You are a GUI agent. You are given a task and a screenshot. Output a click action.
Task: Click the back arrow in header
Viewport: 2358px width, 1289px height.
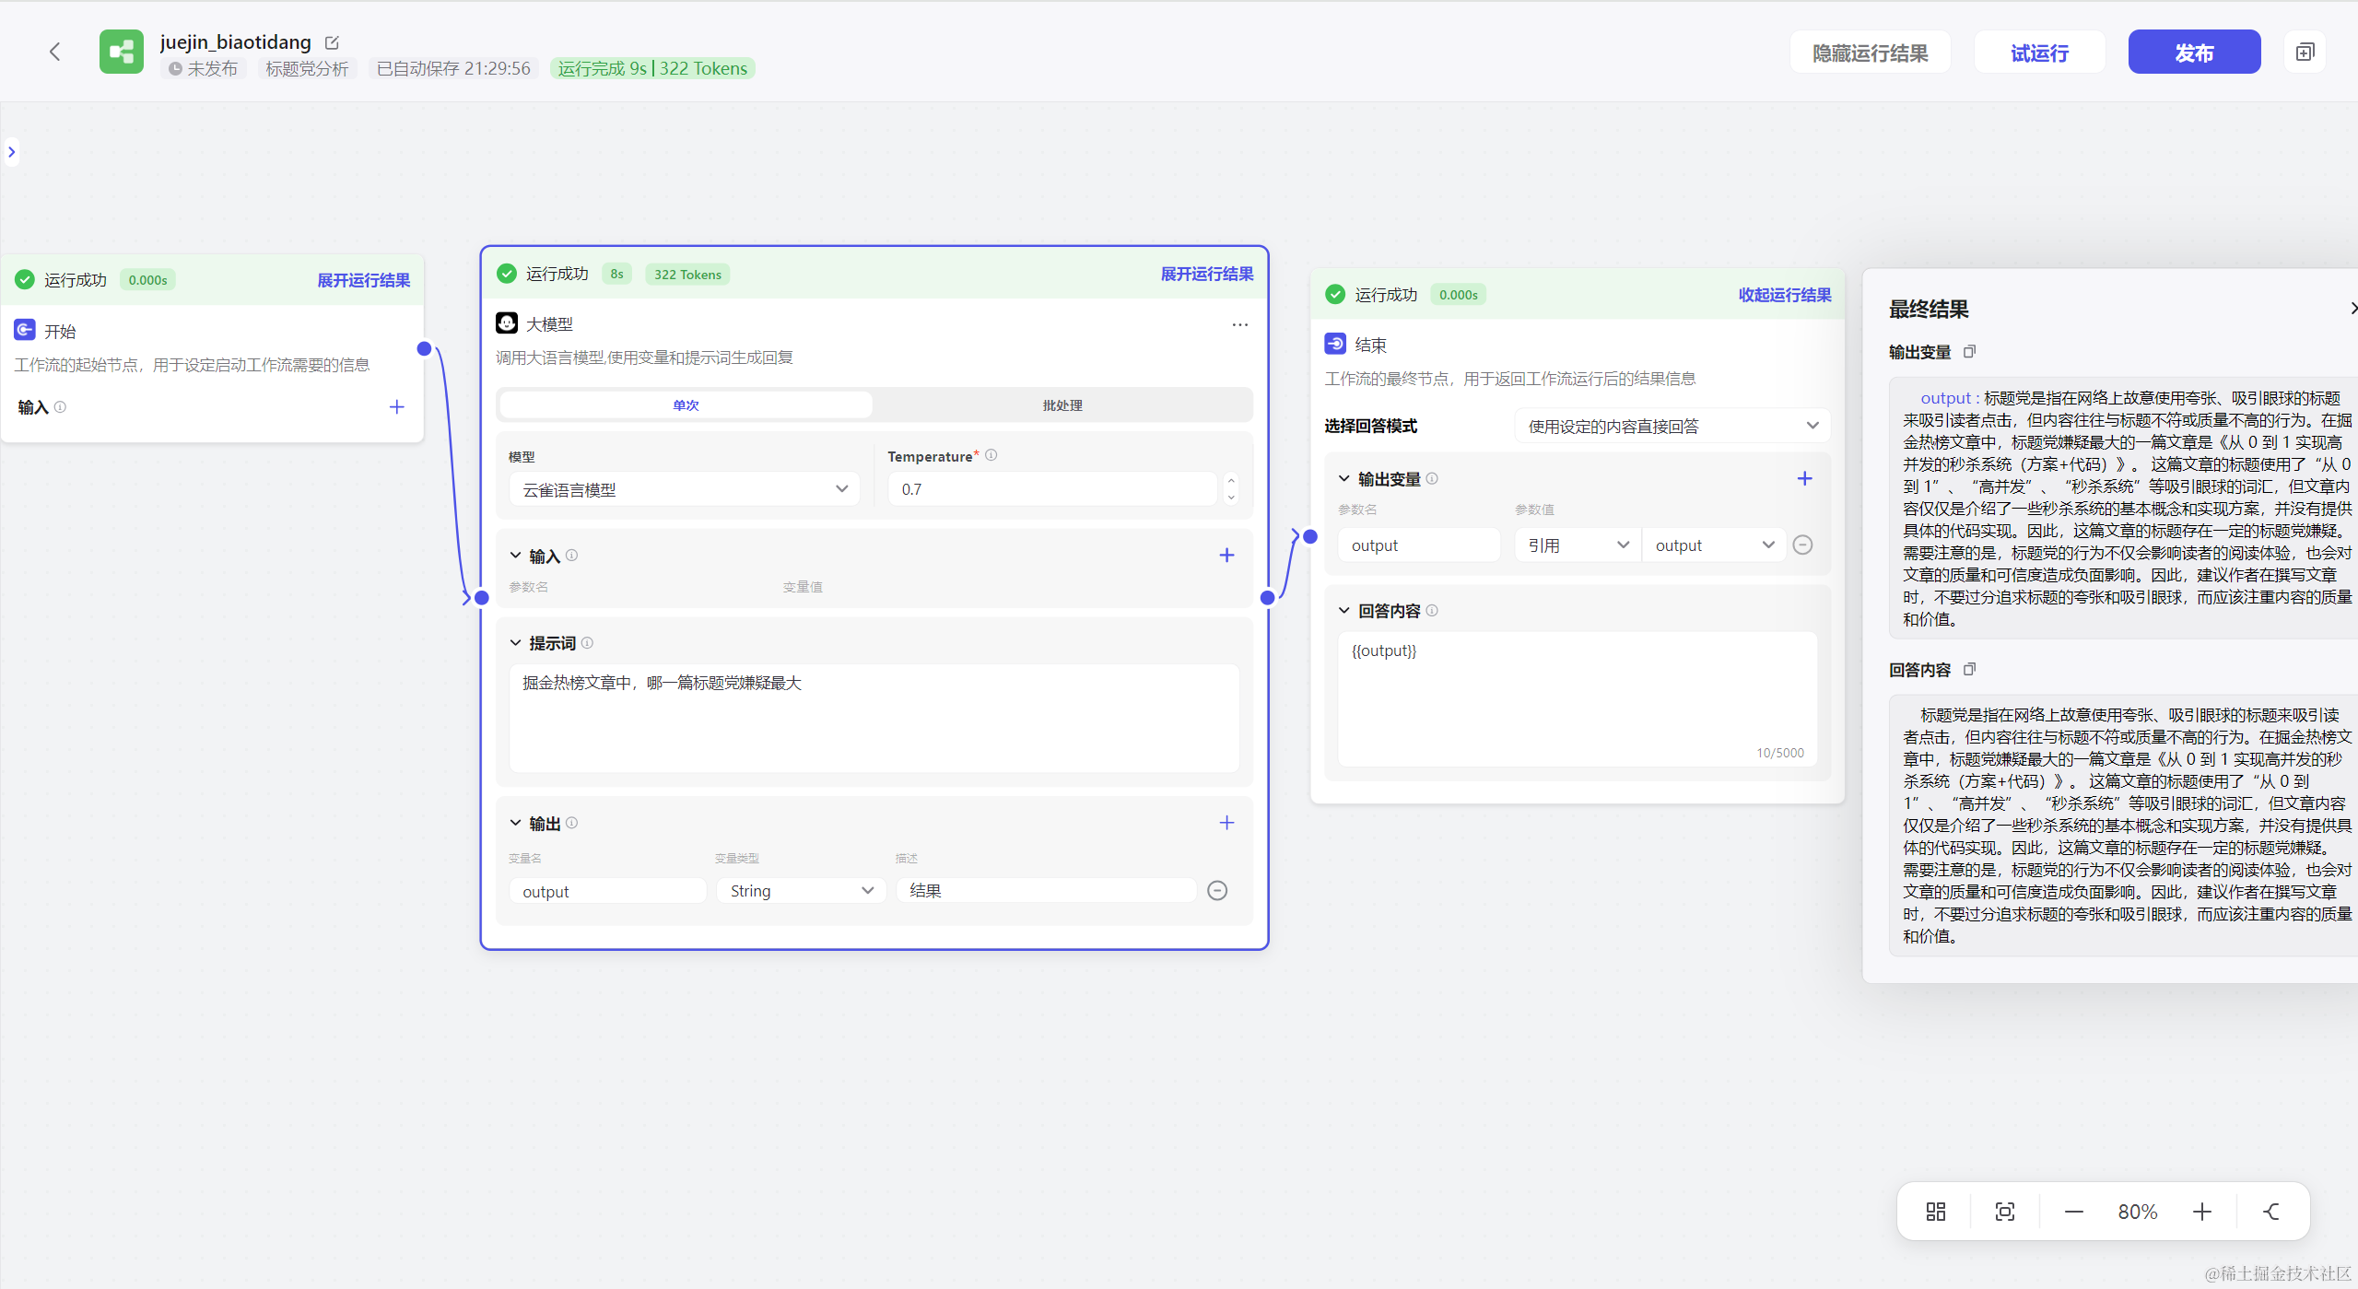click(55, 52)
